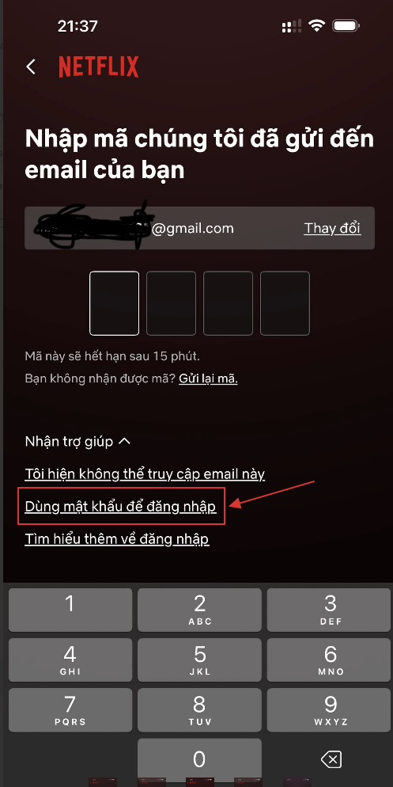Tap the red Netflix logo
Screen dimensions: 393x787
pyautogui.click(x=99, y=67)
